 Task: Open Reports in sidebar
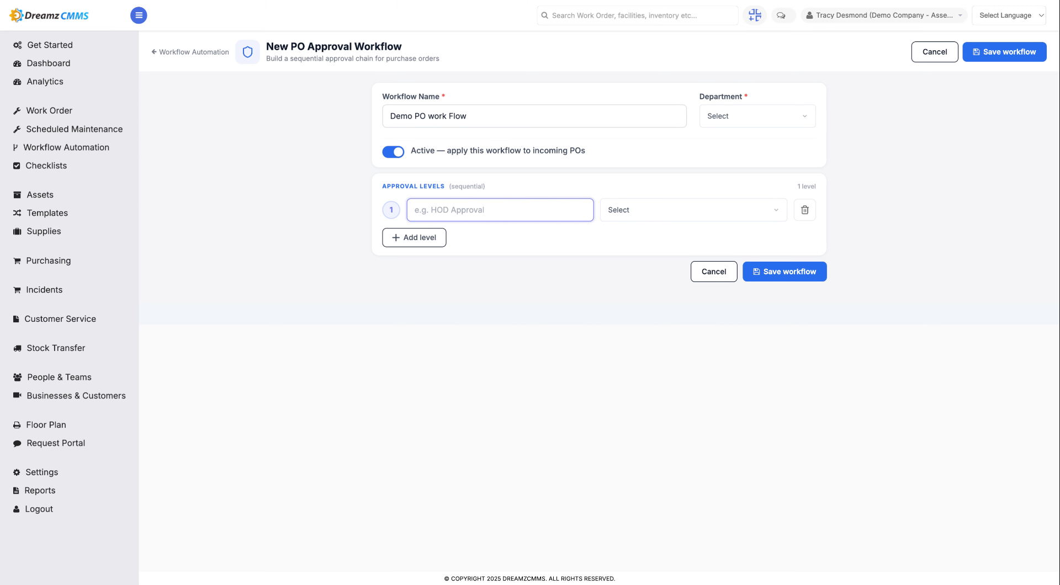click(40, 491)
